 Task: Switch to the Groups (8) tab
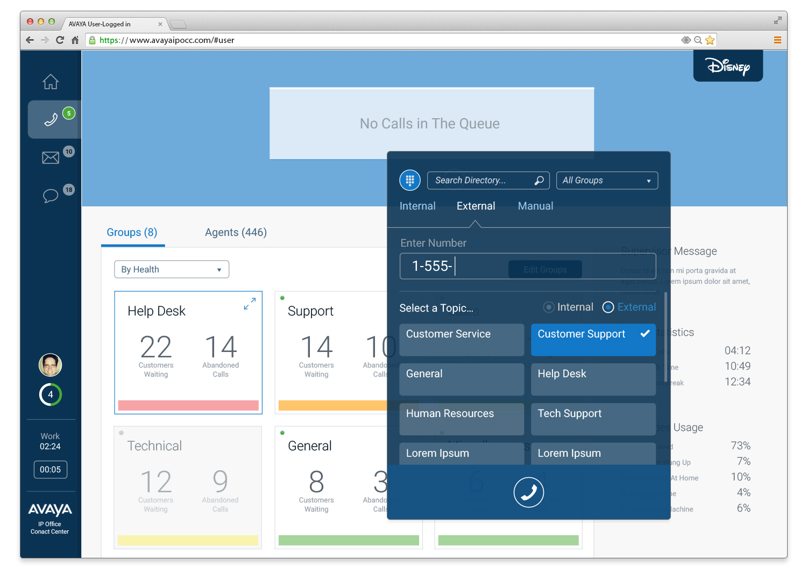132,233
